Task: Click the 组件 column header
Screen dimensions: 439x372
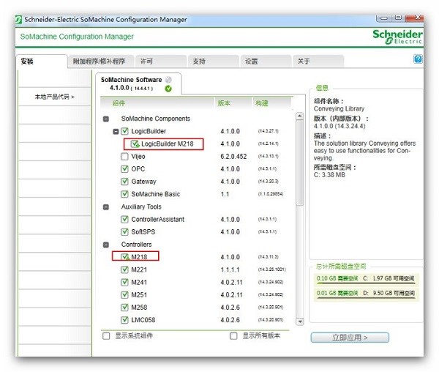Action: (x=157, y=103)
